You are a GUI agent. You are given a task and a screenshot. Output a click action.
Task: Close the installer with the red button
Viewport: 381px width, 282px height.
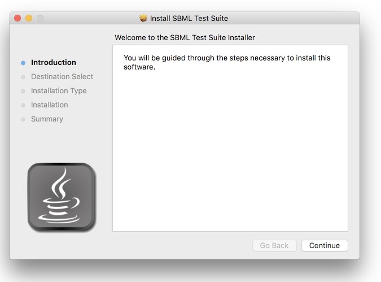coord(17,18)
